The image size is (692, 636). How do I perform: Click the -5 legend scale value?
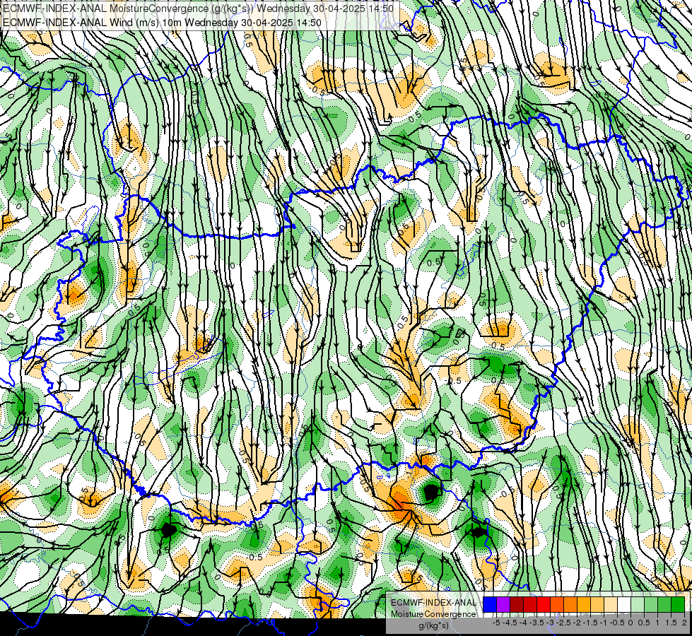click(x=496, y=623)
